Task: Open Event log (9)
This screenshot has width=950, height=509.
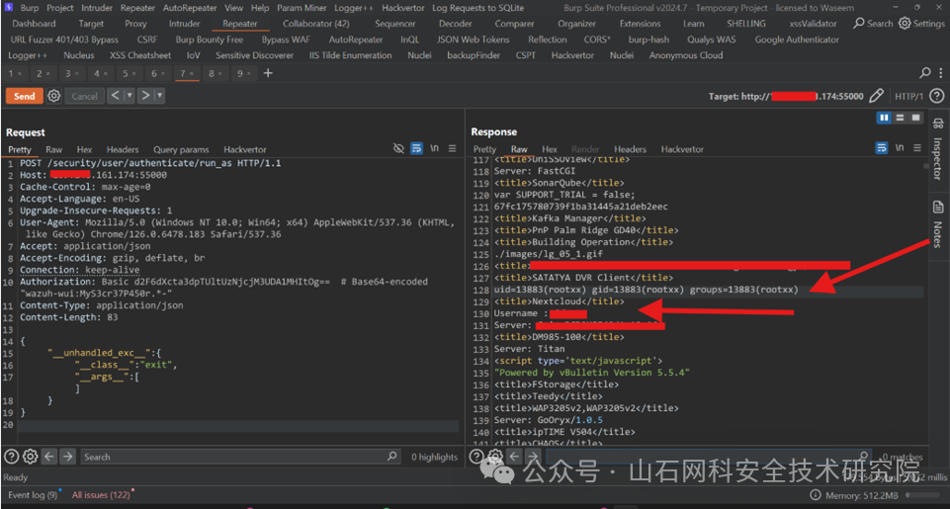Action: point(32,495)
